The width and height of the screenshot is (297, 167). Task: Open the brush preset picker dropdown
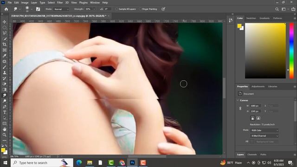32,9
